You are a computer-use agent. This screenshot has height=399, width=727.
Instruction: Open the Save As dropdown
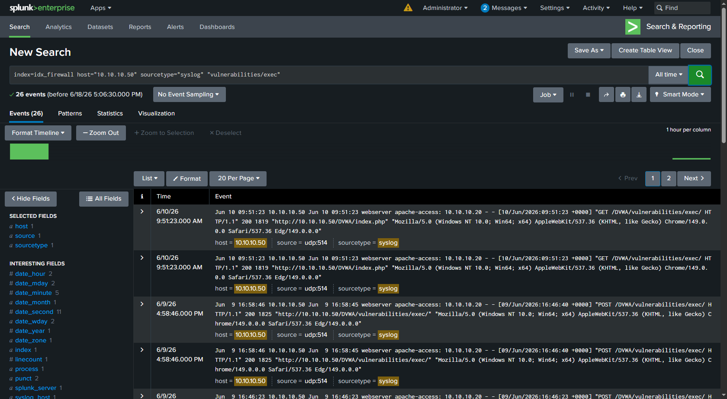[589, 51]
